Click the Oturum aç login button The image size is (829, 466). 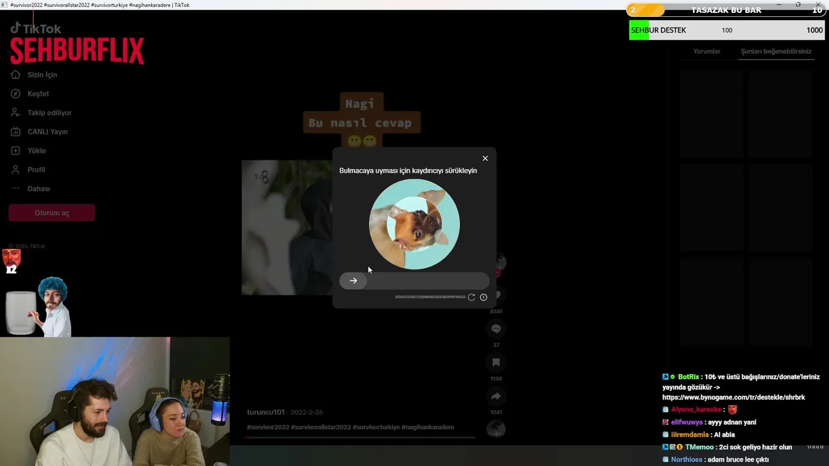(x=52, y=213)
